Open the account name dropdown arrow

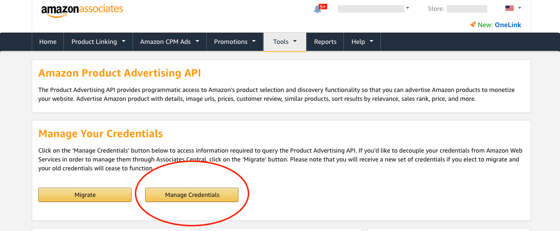point(408,8)
